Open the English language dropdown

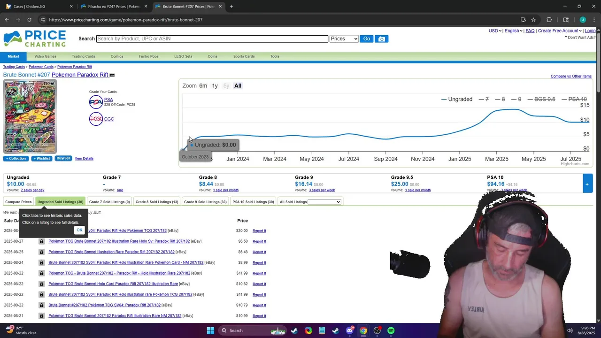point(513,31)
